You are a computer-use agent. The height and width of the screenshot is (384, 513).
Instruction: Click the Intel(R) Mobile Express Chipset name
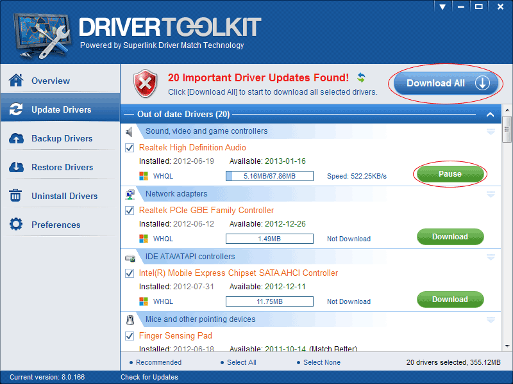(x=239, y=273)
